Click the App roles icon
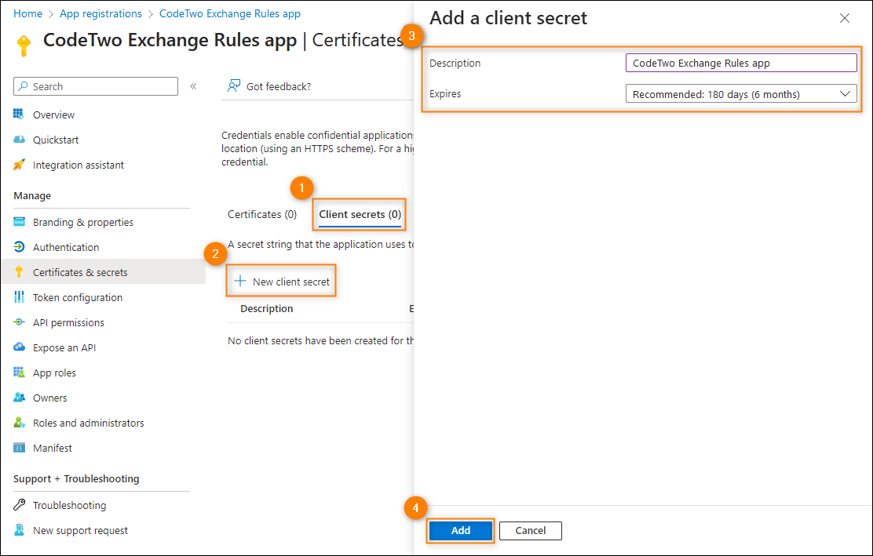This screenshot has height=556, width=873. (19, 372)
